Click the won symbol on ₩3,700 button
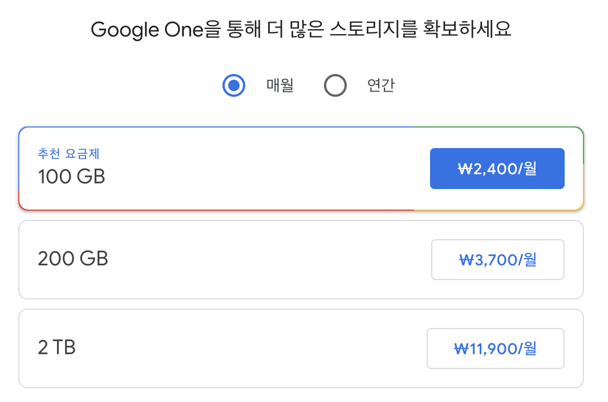Screen dimensions: 608x402 467,260
